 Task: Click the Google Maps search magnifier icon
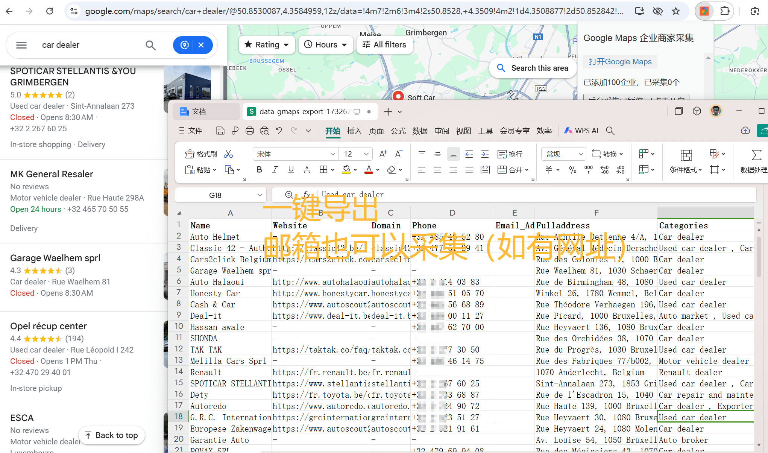(150, 45)
